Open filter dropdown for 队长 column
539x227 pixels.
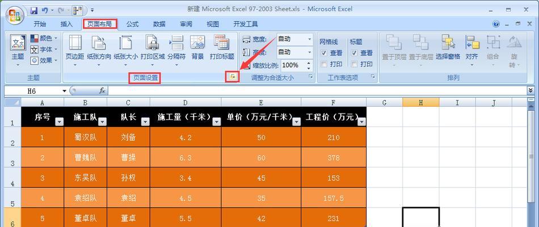pos(146,121)
